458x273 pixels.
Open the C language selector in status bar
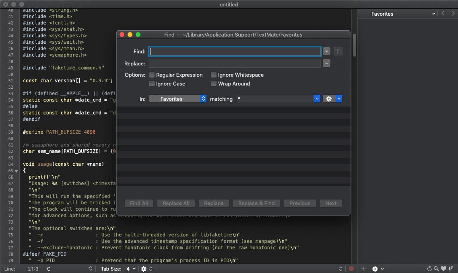[69, 269]
